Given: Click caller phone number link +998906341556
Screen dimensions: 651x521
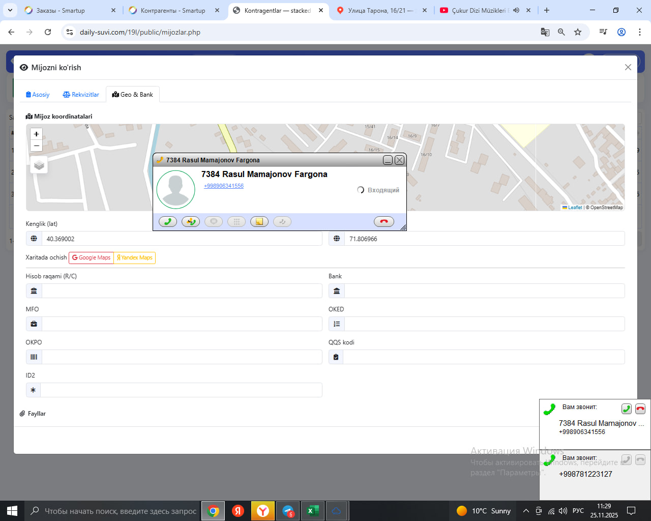Looking at the screenshot, I should pos(224,186).
